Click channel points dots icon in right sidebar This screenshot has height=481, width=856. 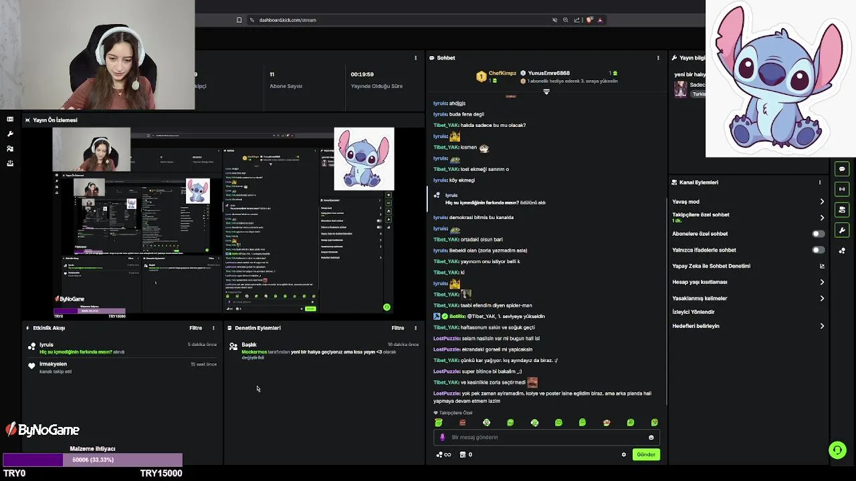click(842, 251)
